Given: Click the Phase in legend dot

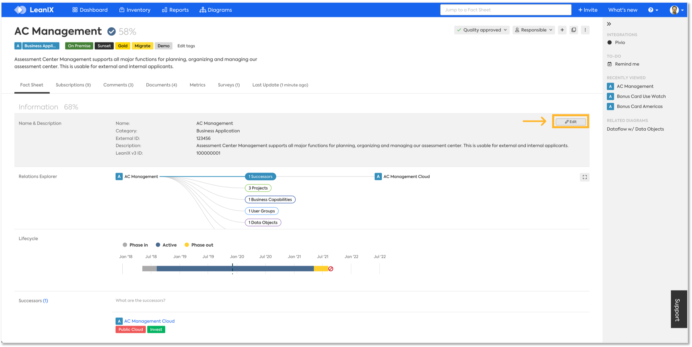Looking at the screenshot, I should (125, 245).
